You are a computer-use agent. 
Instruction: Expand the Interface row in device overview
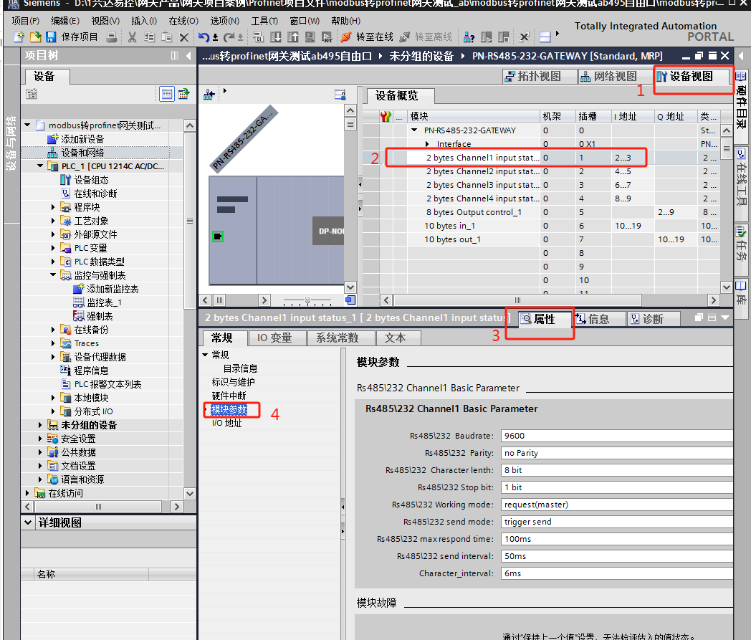tap(427, 144)
